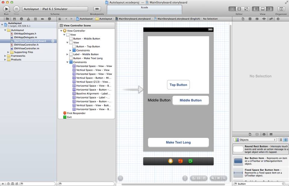Go back in editor history

tap(66, 19)
